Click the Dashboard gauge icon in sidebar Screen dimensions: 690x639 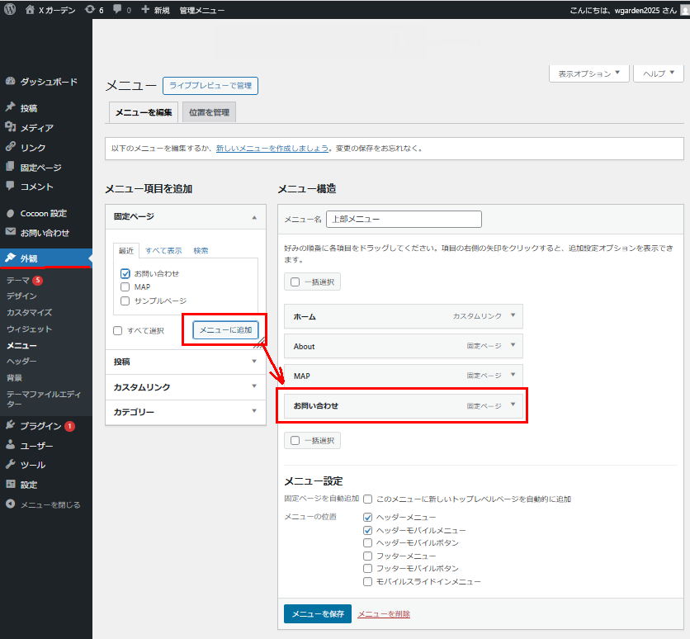[11, 82]
